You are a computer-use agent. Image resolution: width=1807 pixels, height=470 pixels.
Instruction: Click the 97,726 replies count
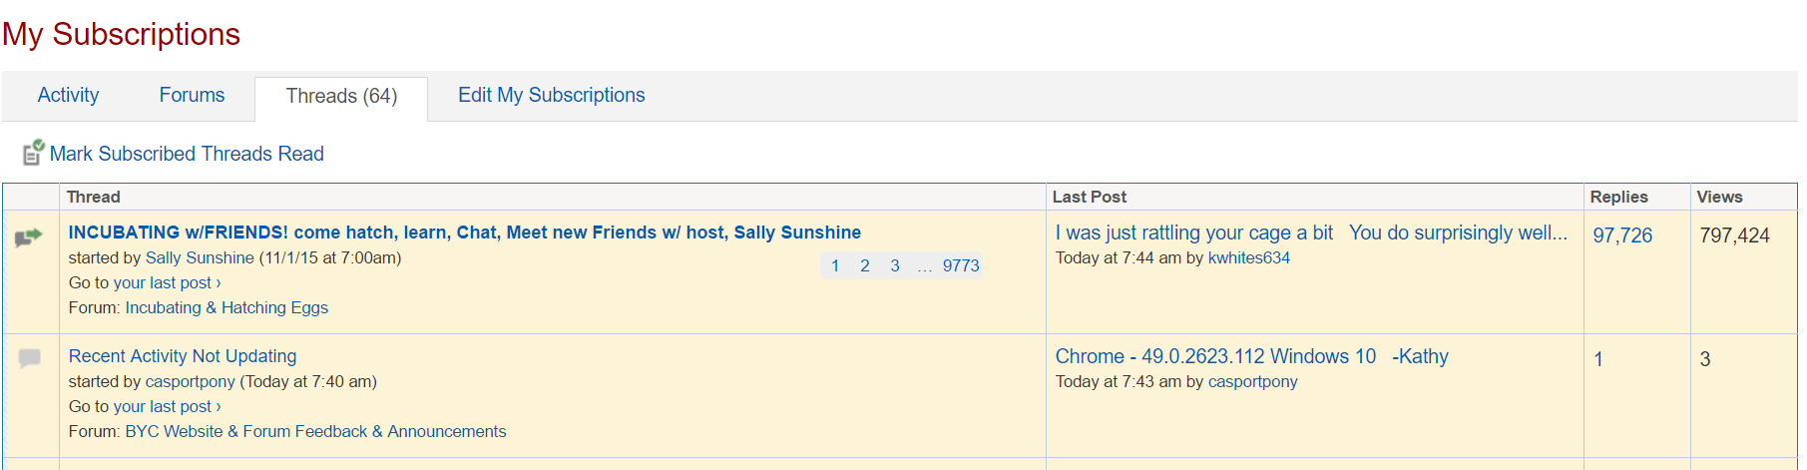point(1621,235)
